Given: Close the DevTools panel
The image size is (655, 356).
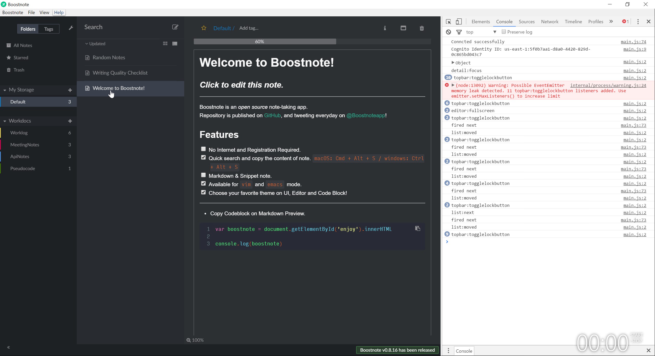Looking at the screenshot, I should coord(649,22).
